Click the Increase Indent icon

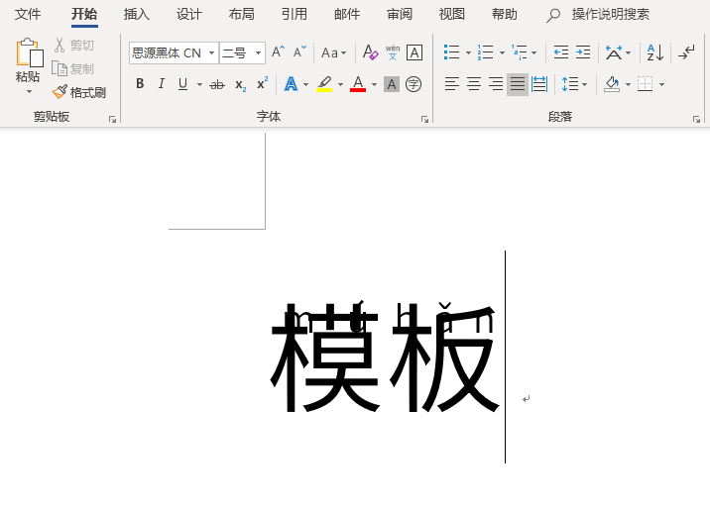click(x=583, y=52)
